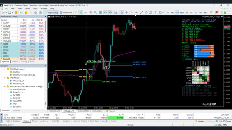
Task: Open templates dropdown arrow
Action: (x=13, y=13)
